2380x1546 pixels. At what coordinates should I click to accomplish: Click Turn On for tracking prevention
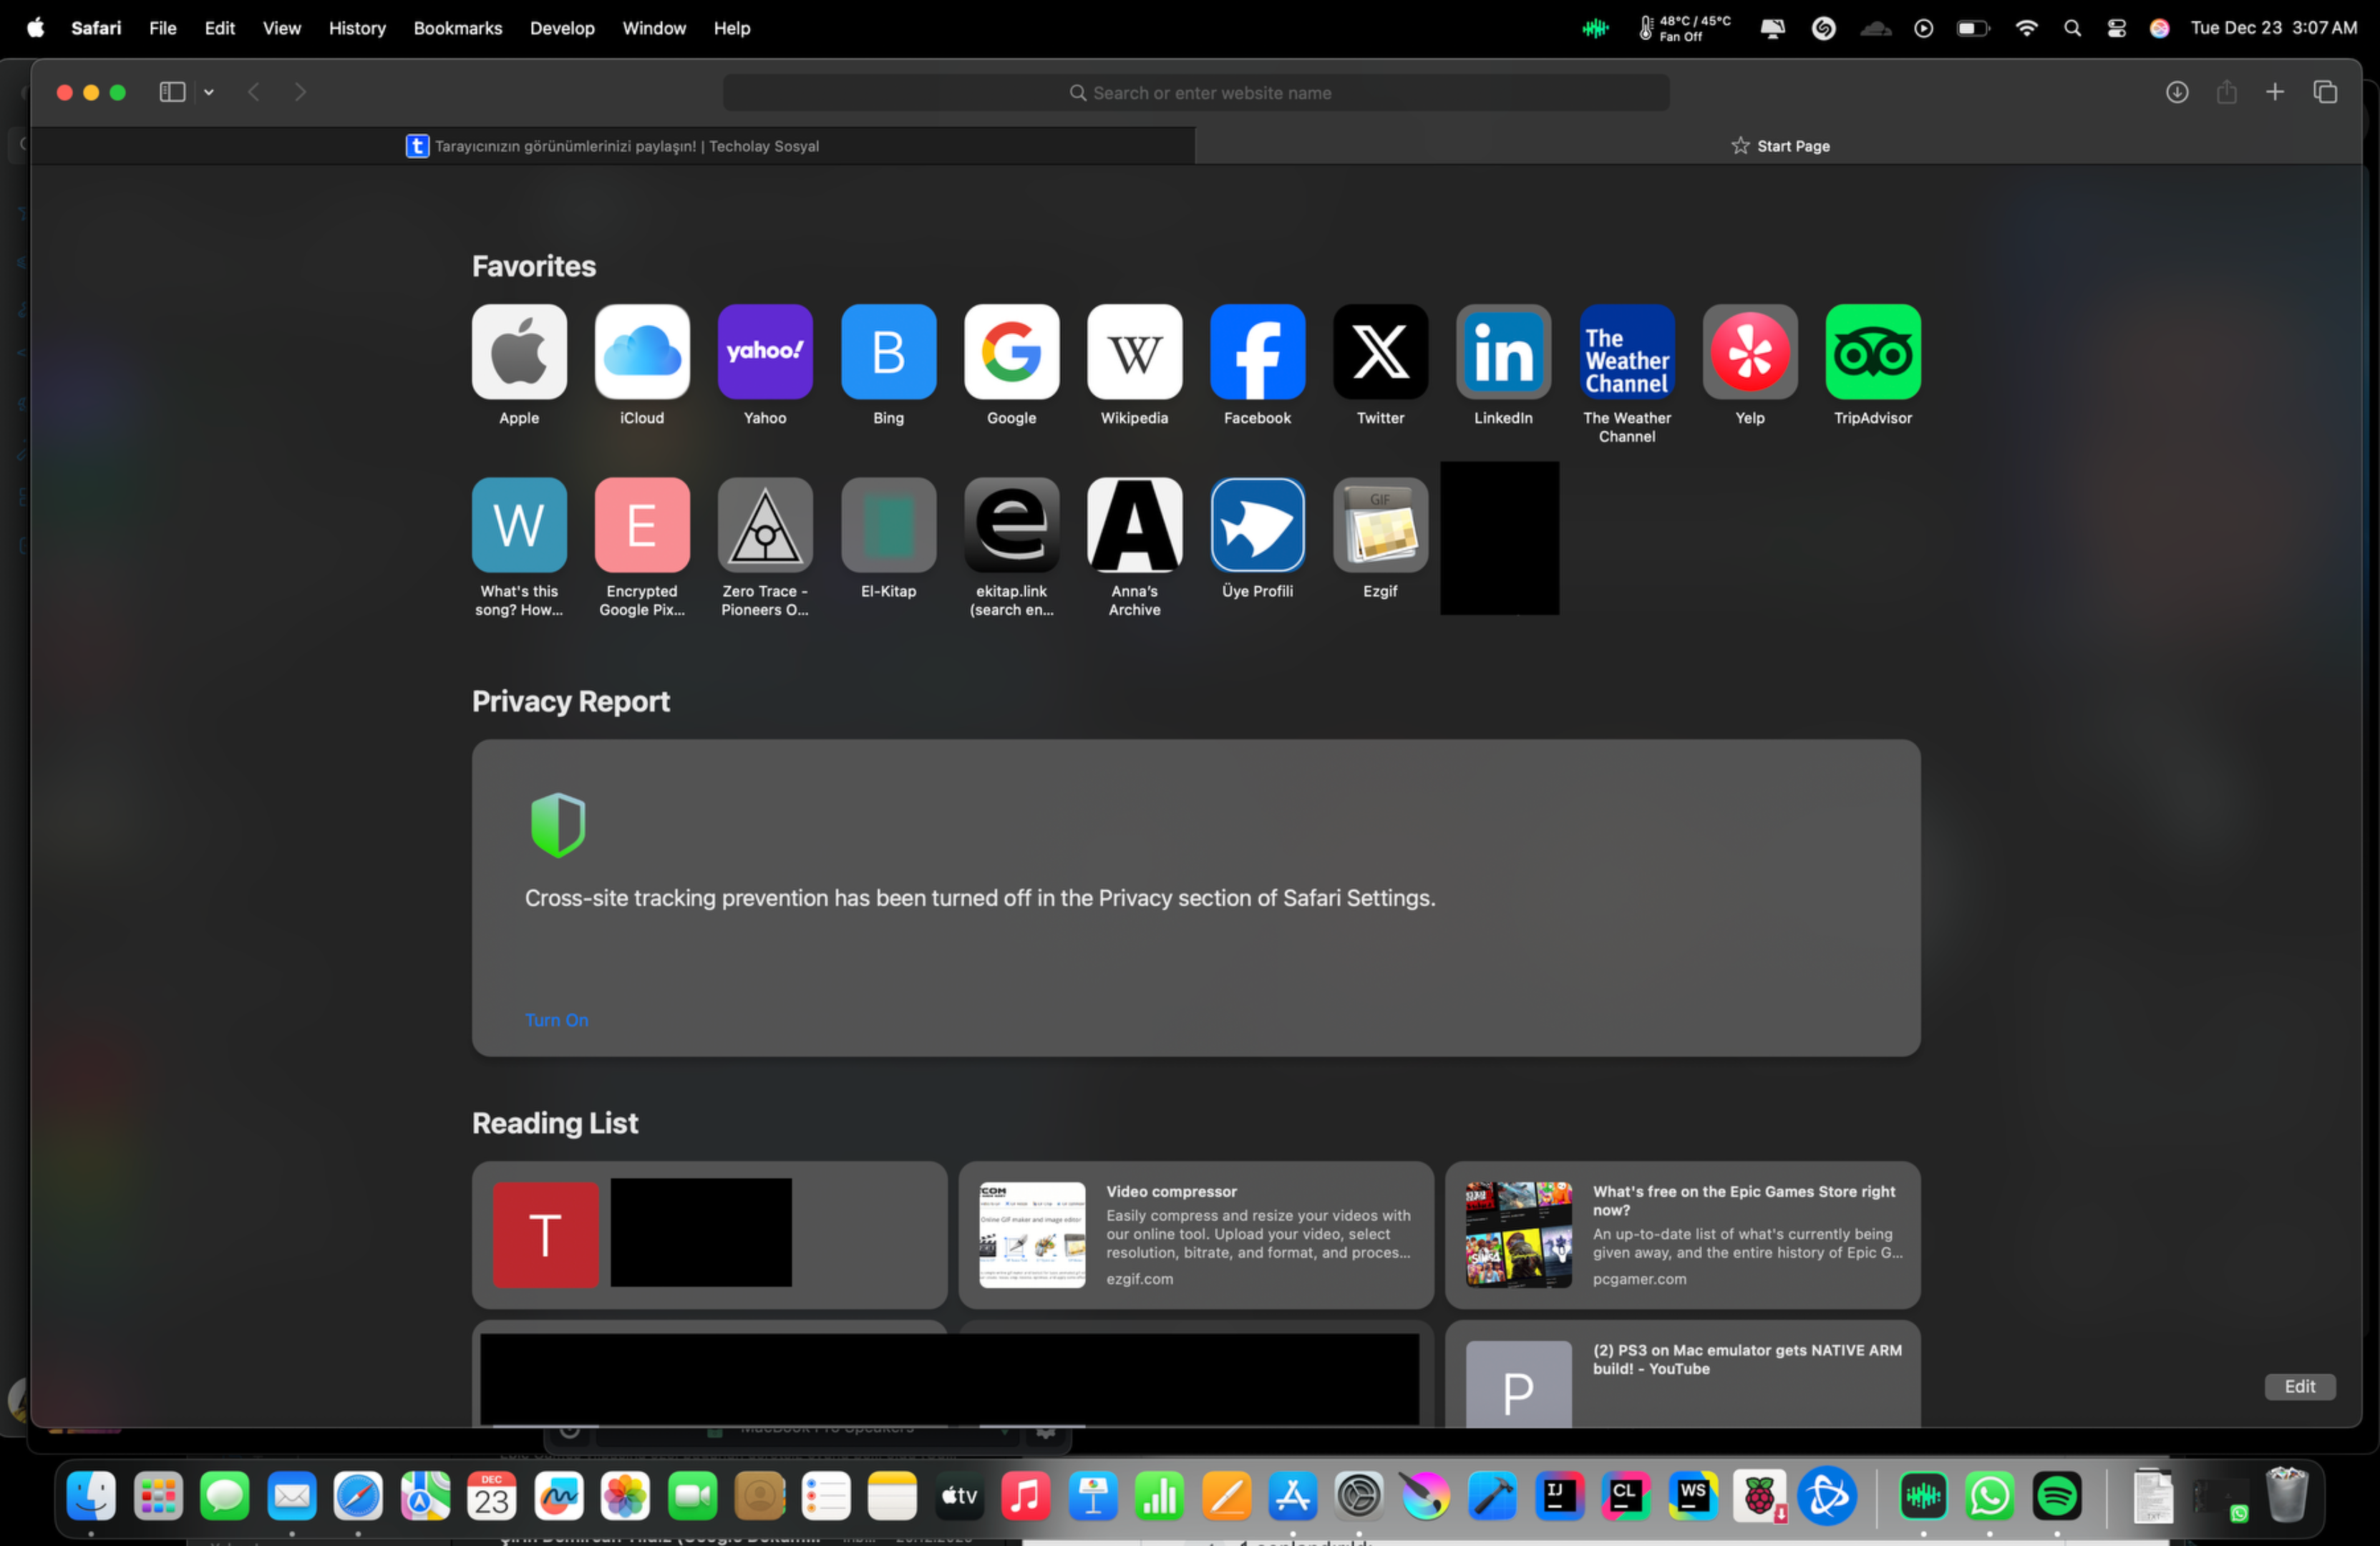pos(557,1020)
